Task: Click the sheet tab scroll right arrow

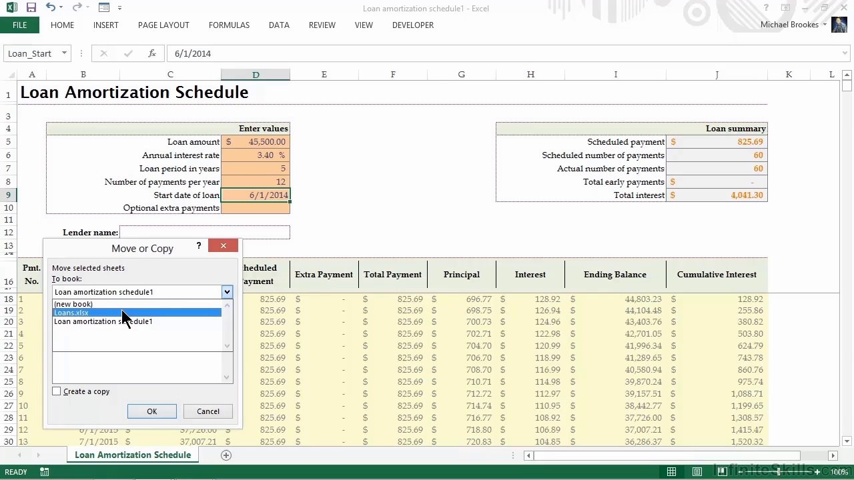Action: click(x=38, y=455)
